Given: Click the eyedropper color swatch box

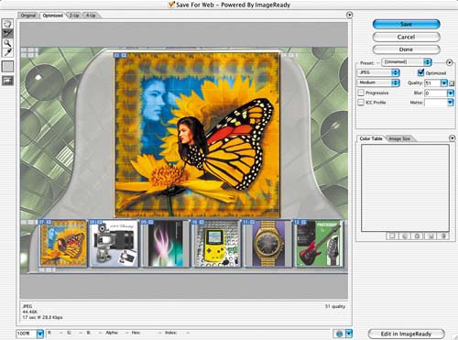Looking at the screenshot, I should (x=7, y=66).
